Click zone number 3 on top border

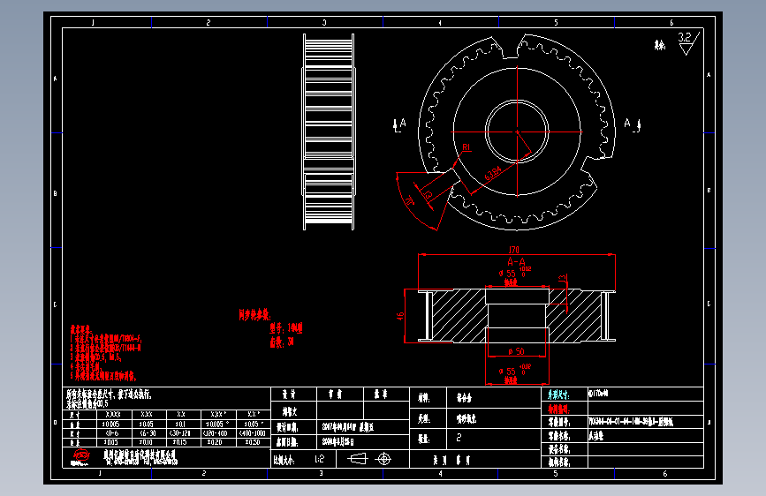[x=324, y=22]
